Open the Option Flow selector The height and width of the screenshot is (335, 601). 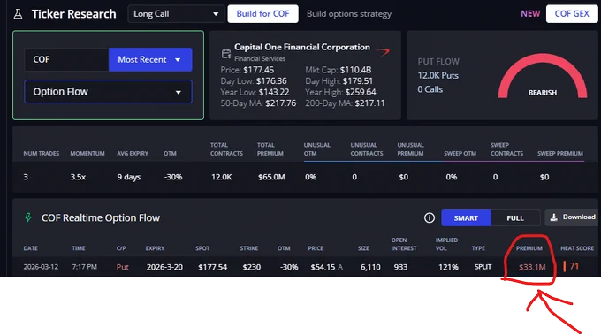(108, 92)
